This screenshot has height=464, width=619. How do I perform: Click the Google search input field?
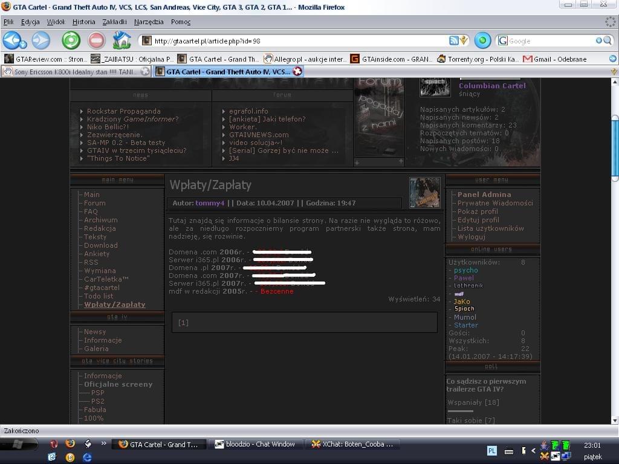551,40
